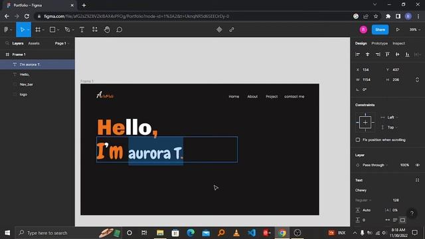Screen dimensions: 425x239
Task: Search layers with the magnifier icon
Action: 7,43
